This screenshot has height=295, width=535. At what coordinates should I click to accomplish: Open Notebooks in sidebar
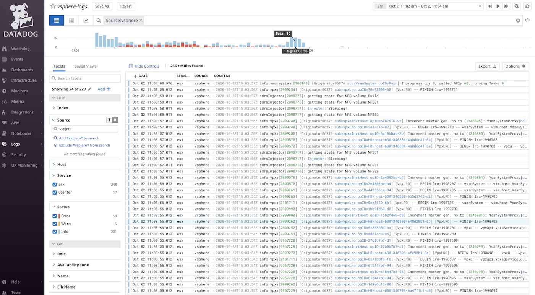(x=22, y=133)
